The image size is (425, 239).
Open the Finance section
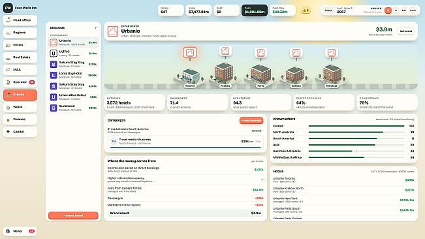pyautogui.click(x=20, y=119)
